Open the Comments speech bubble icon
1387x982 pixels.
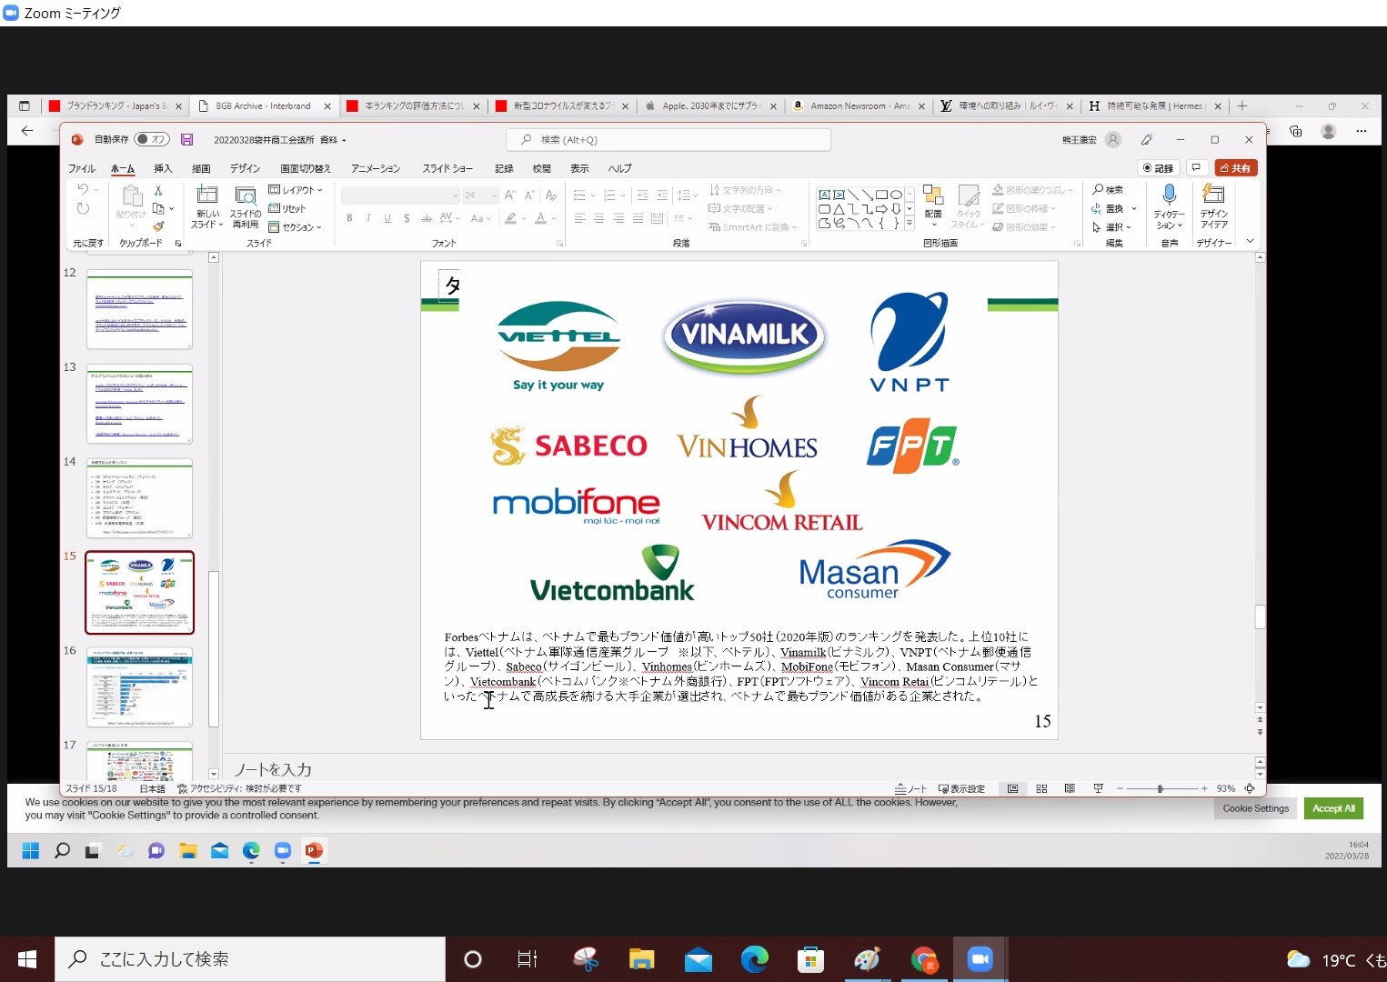coord(1197,167)
